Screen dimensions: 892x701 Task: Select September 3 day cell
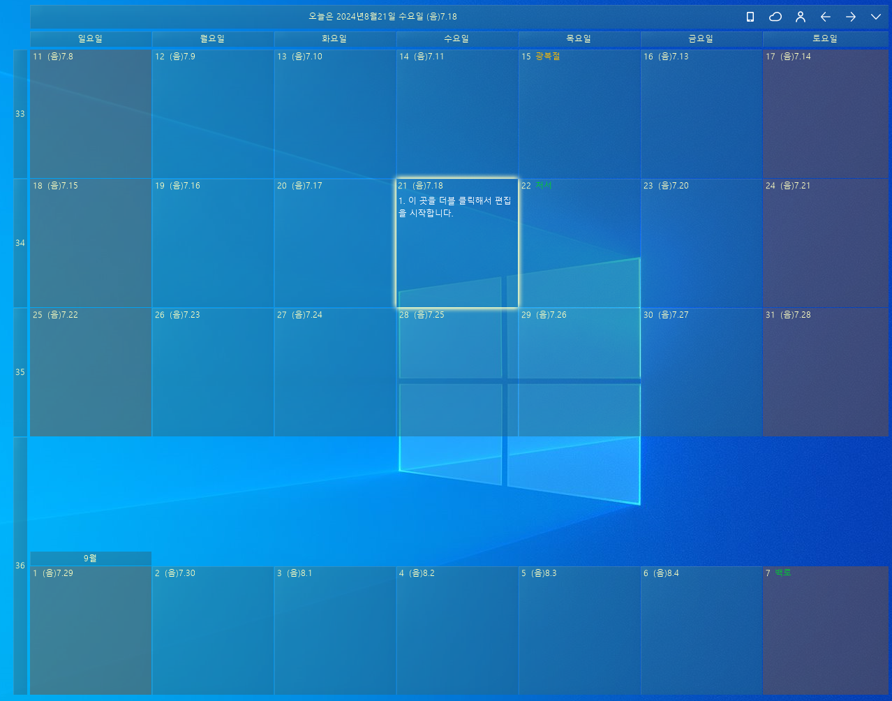tap(335, 630)
